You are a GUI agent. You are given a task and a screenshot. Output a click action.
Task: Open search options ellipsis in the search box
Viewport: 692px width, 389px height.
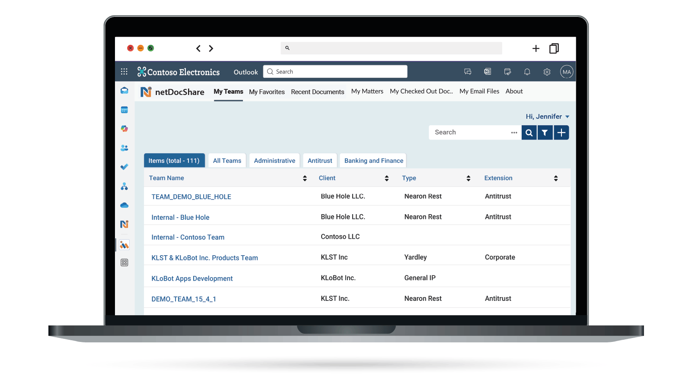point(514,133)
